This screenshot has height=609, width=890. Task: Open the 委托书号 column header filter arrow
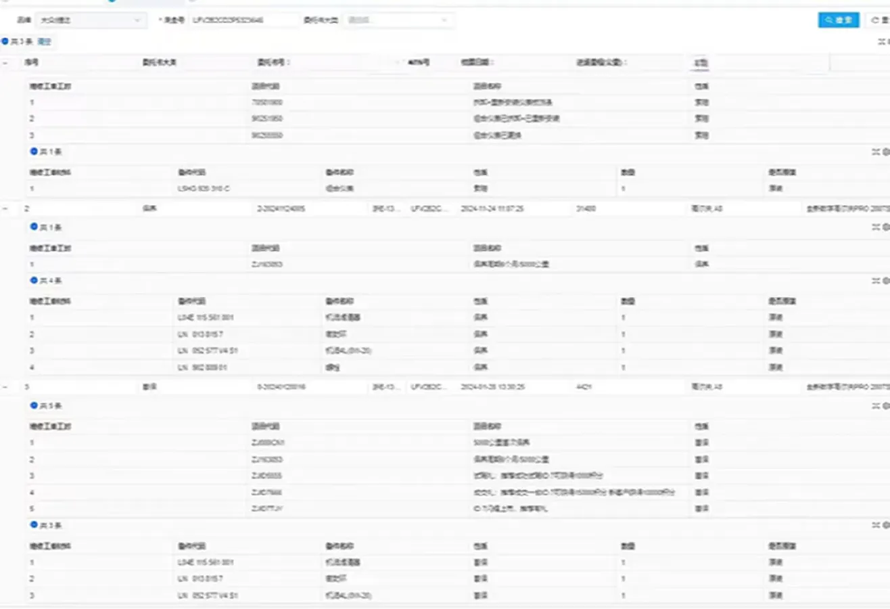click(x=398, y=62)
